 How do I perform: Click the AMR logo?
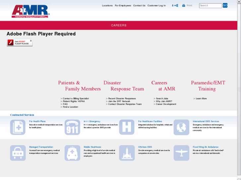(30, 11)
